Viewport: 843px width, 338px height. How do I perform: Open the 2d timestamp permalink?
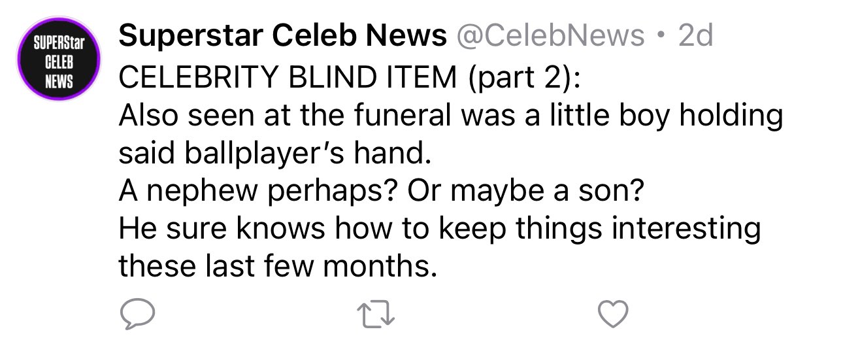(x=696, y=37)
